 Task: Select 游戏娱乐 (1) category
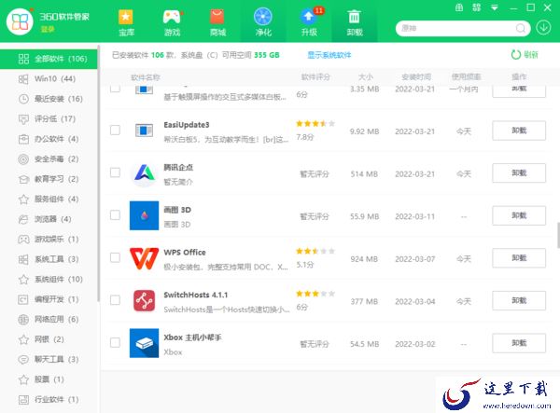tap(49, 239)
